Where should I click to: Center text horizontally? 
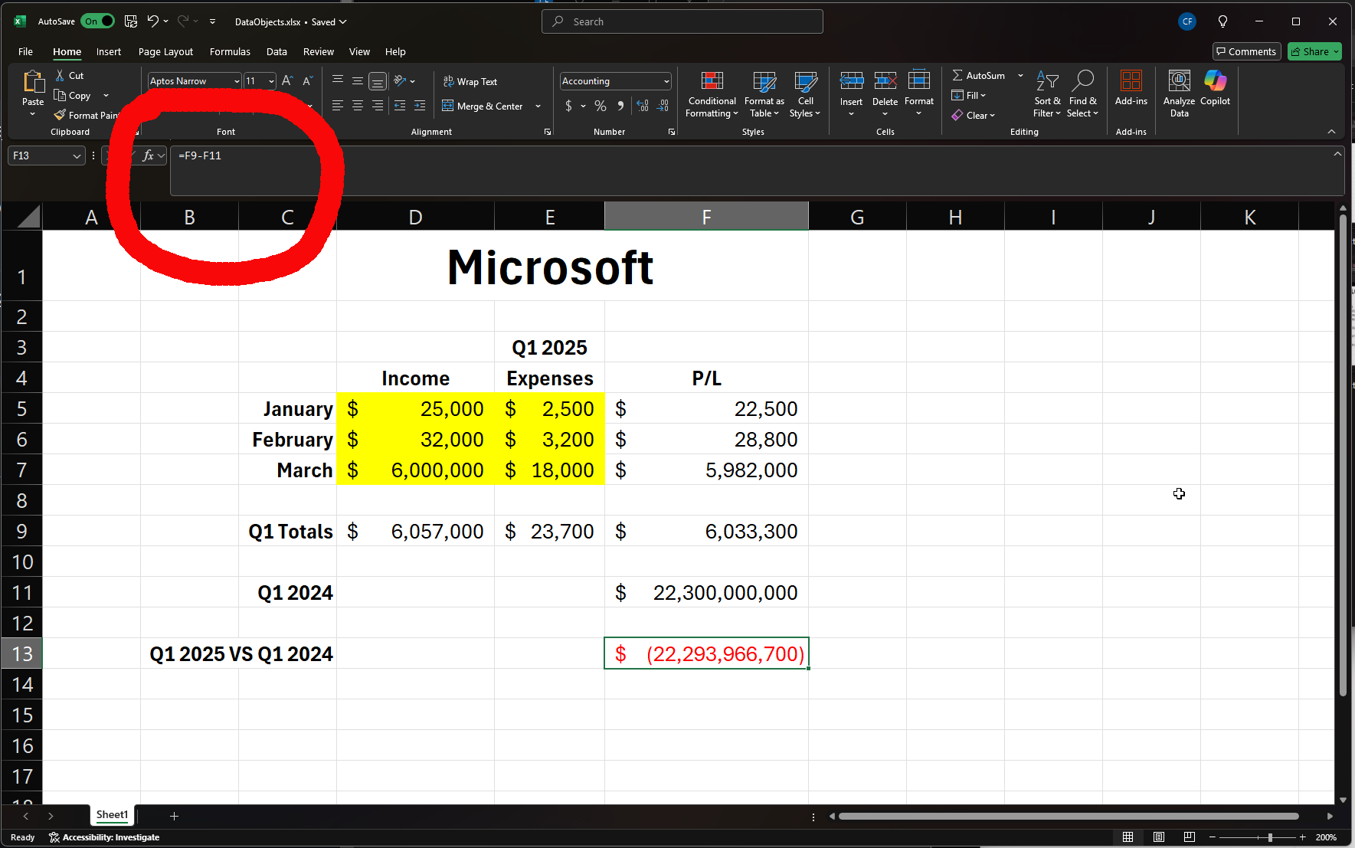pyautogui.click(x=358, y=106)
